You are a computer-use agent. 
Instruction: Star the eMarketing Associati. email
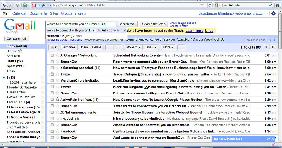[x=57, y=68]
